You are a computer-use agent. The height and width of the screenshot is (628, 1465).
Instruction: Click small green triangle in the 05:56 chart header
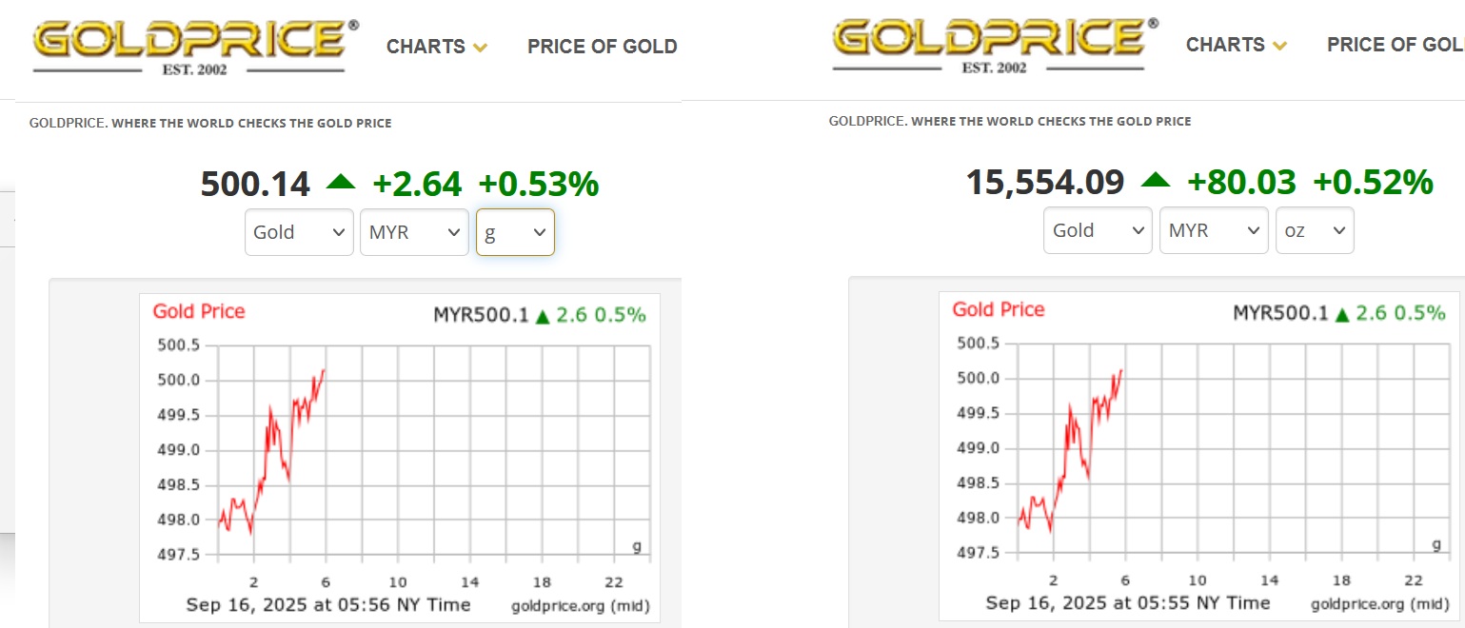coord(544,317)
